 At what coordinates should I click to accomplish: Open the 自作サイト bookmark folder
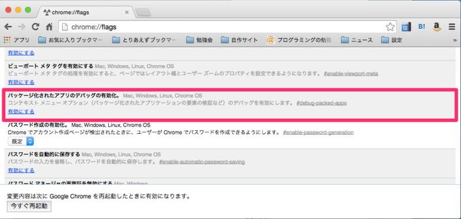pos(239,40)
